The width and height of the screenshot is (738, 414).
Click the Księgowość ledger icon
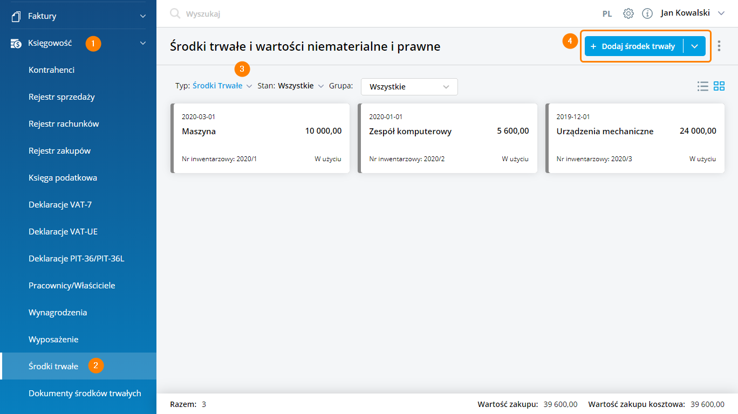[16, 43]
